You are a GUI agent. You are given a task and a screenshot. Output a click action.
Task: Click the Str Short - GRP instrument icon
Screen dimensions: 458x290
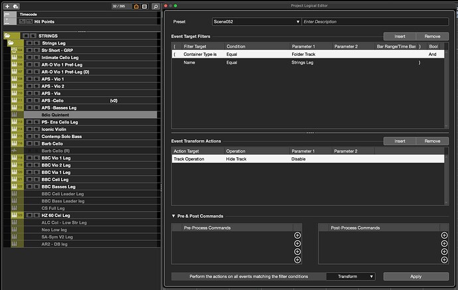pyautogui.click(x=14, y=50)
